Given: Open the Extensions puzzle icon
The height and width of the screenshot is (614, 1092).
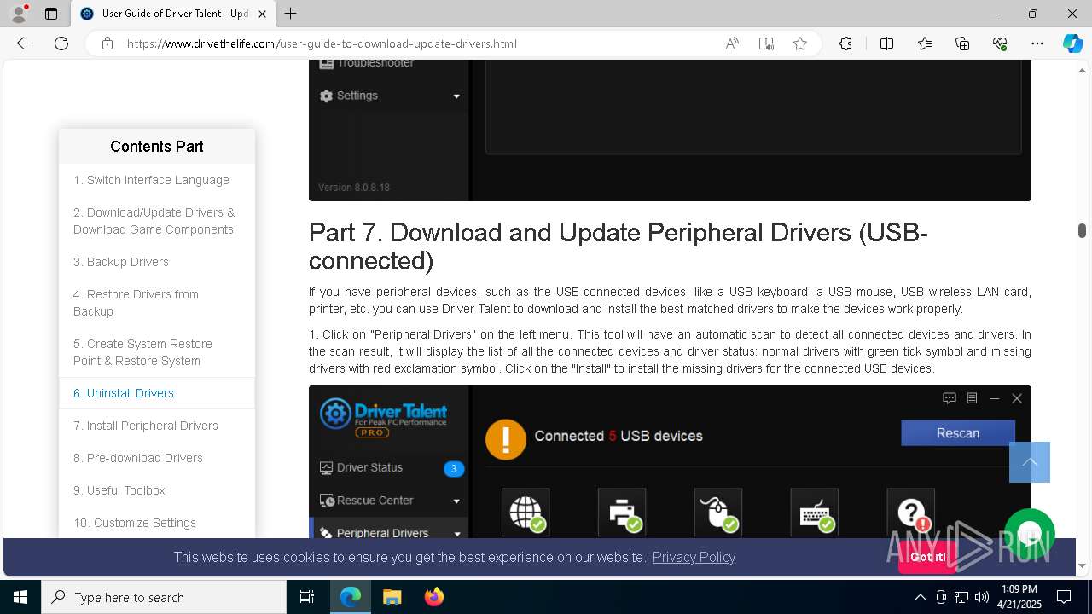Looking at the screenshot, I should tap(845, 43).
